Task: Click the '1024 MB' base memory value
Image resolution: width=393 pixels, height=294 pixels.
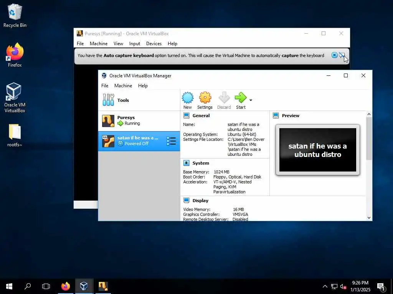Action: [221, 172]
